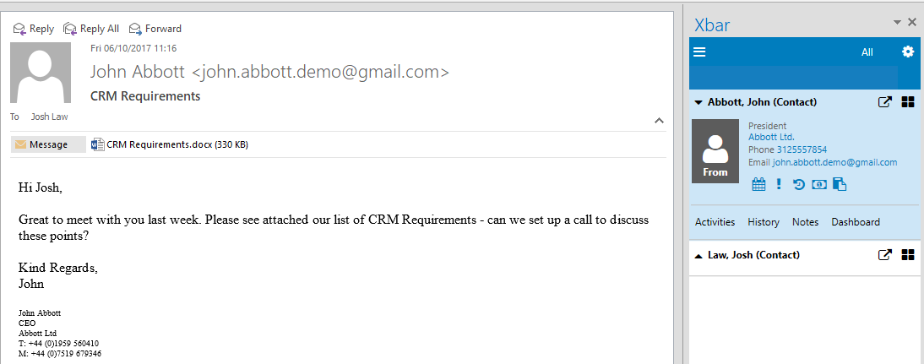The image size is (924, 364).
Task: Click the grid icon beside Abbott, John
Action: pyautogui.click(x=907, y=102)
